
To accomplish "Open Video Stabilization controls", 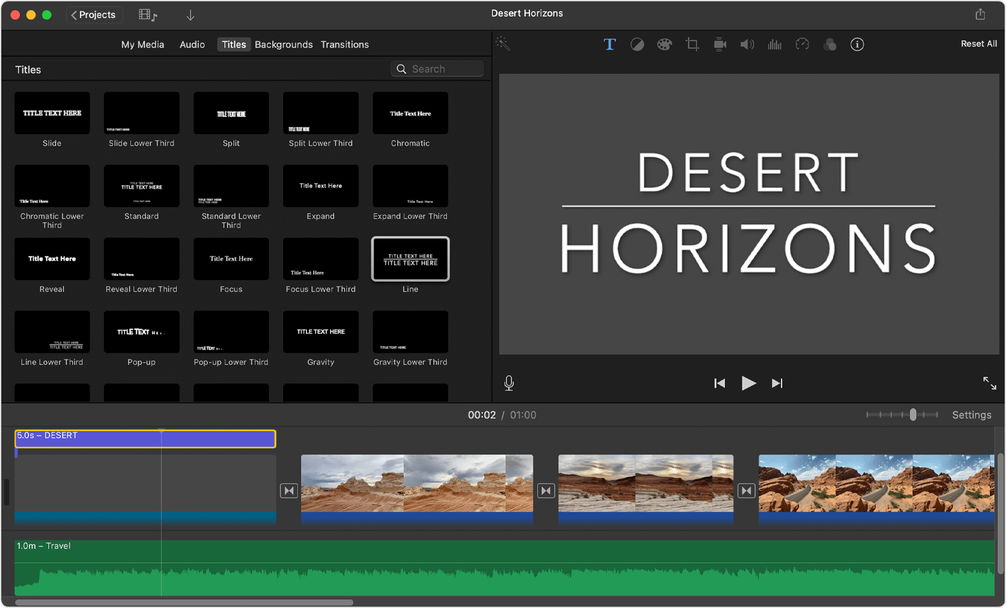I will coord(720,44).
